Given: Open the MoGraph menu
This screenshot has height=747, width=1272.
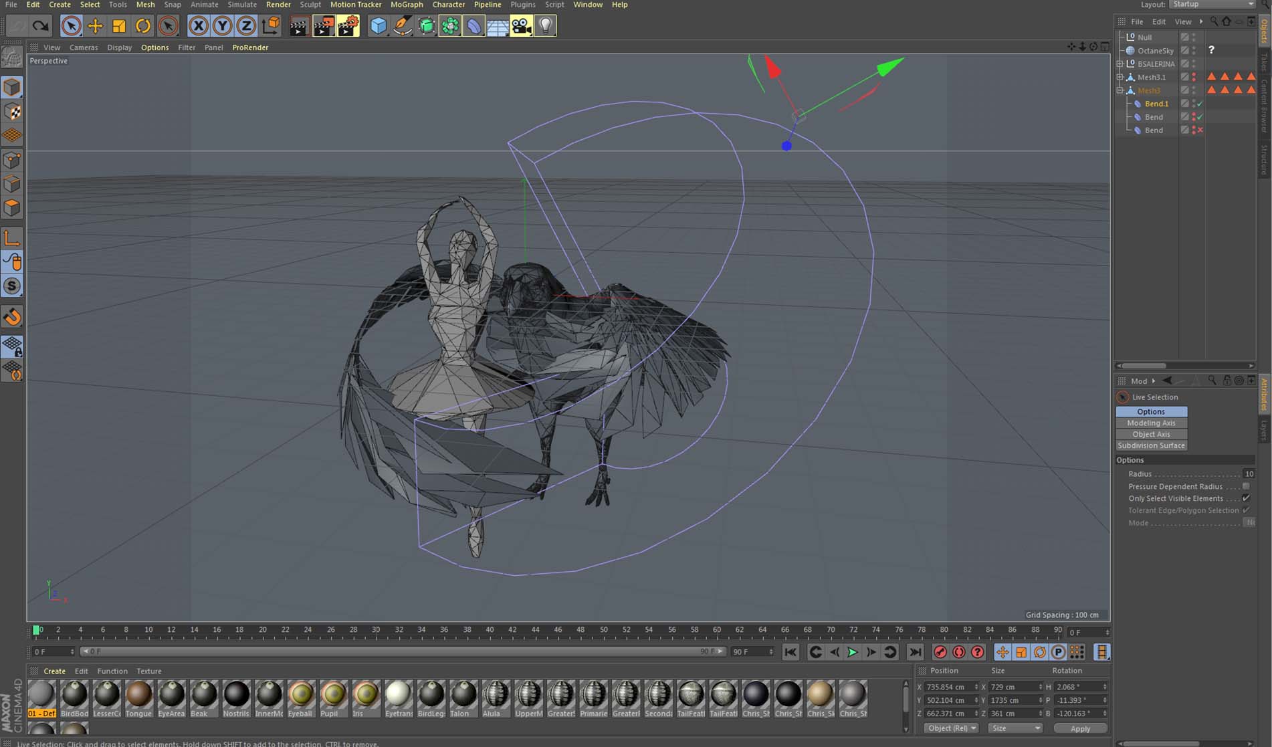Looking at the screenshot, I should click(x=406, y=5).
